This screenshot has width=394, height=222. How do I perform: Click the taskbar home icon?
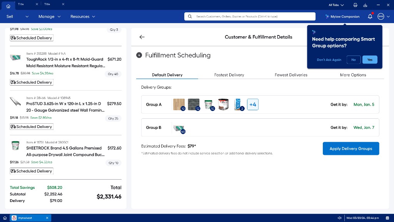[x=5, y=218]
